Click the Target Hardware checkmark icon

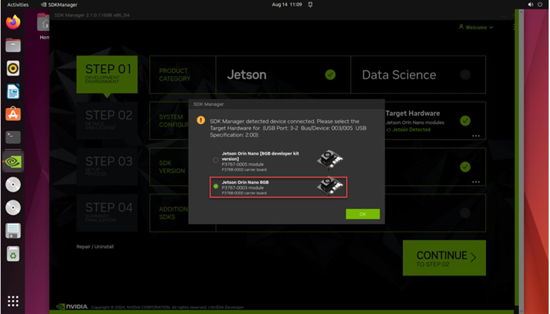click(465, 121)
